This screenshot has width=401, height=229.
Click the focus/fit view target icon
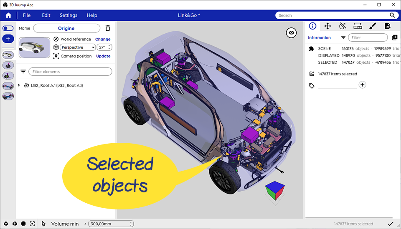coord(32,224)
